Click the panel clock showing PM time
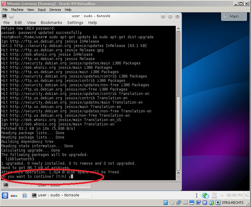The image size is (251, 207). click(x=234, y=195)
